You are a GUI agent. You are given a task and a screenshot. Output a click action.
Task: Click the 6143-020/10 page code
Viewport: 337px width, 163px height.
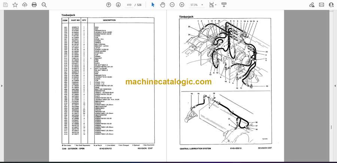tap(236, 148)
